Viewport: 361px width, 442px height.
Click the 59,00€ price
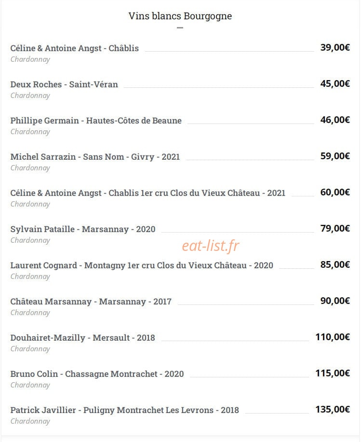(335, 156)
